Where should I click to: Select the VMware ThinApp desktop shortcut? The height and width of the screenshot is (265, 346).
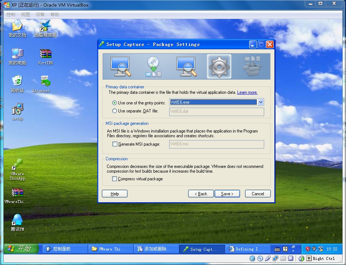[17, 169]
